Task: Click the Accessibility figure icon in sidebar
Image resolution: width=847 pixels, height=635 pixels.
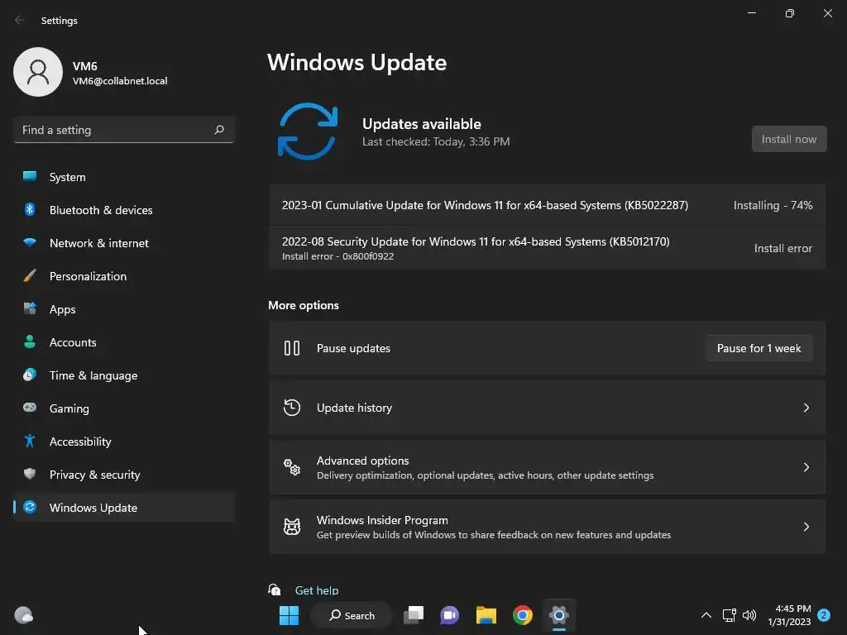Action: click(x=30, y=442)
